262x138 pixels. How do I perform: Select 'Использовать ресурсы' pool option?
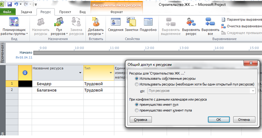coord(195,84)
